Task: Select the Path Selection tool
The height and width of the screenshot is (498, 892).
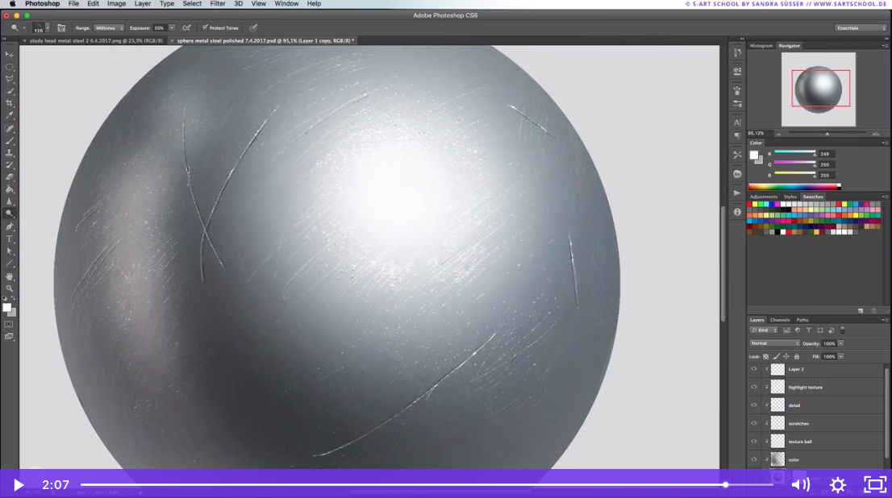Action: click(10, 251)
